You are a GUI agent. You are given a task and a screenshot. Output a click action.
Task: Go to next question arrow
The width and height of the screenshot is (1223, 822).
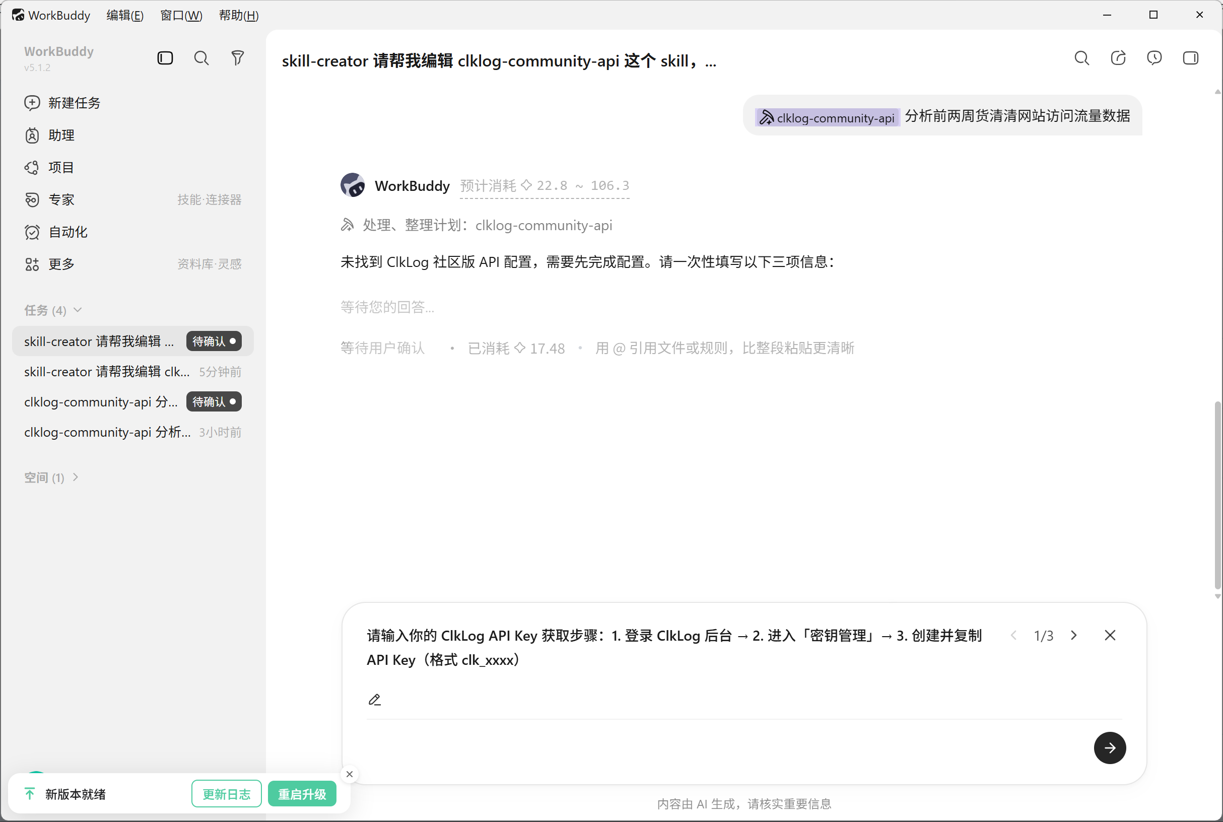pyautogui.click(x=1073, y=635)
